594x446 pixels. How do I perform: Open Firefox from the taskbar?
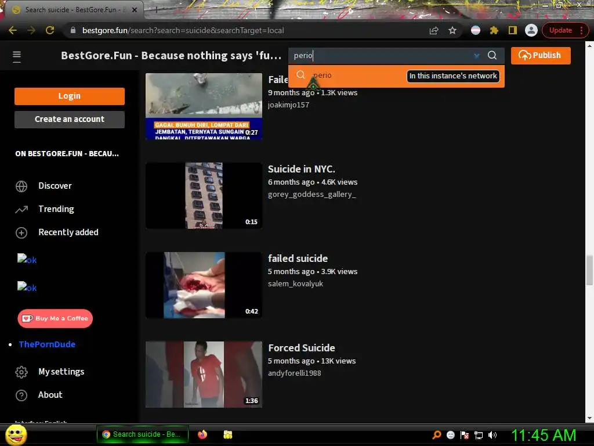202,434
